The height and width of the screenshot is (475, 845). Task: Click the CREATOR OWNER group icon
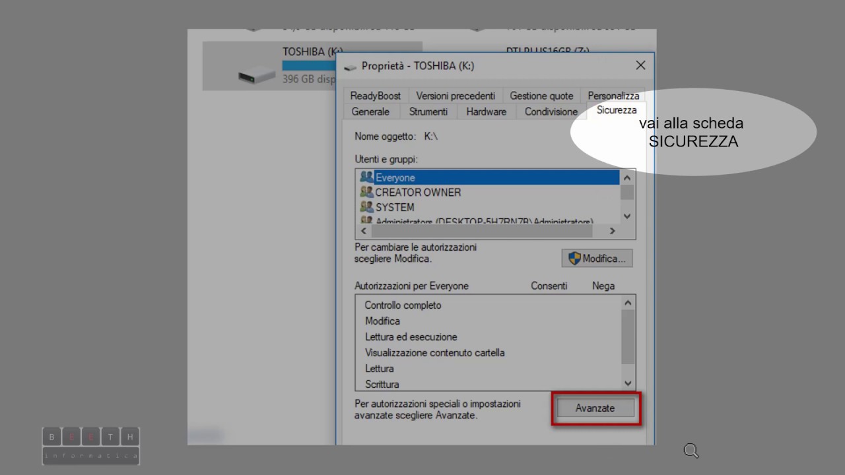pyautogui.click(x=366, y=192)
